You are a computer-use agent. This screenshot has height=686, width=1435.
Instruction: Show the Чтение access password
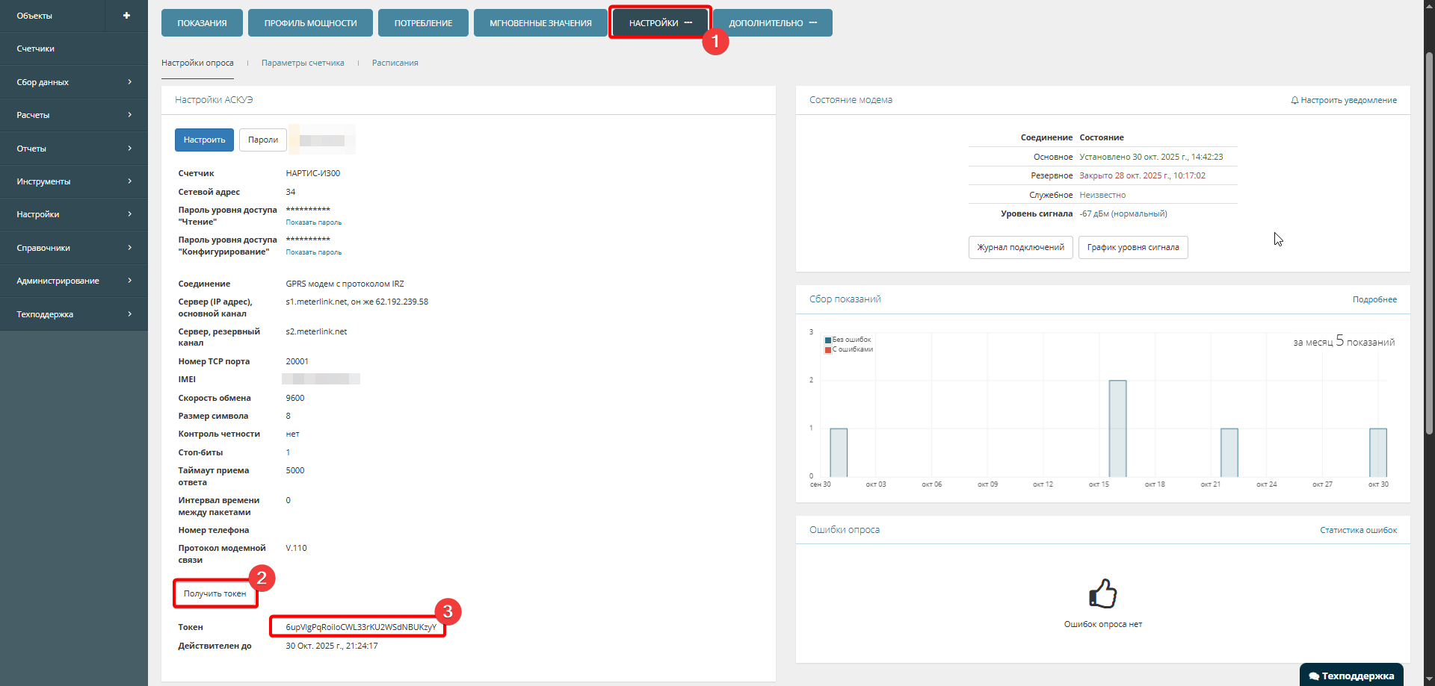point(313,222)
